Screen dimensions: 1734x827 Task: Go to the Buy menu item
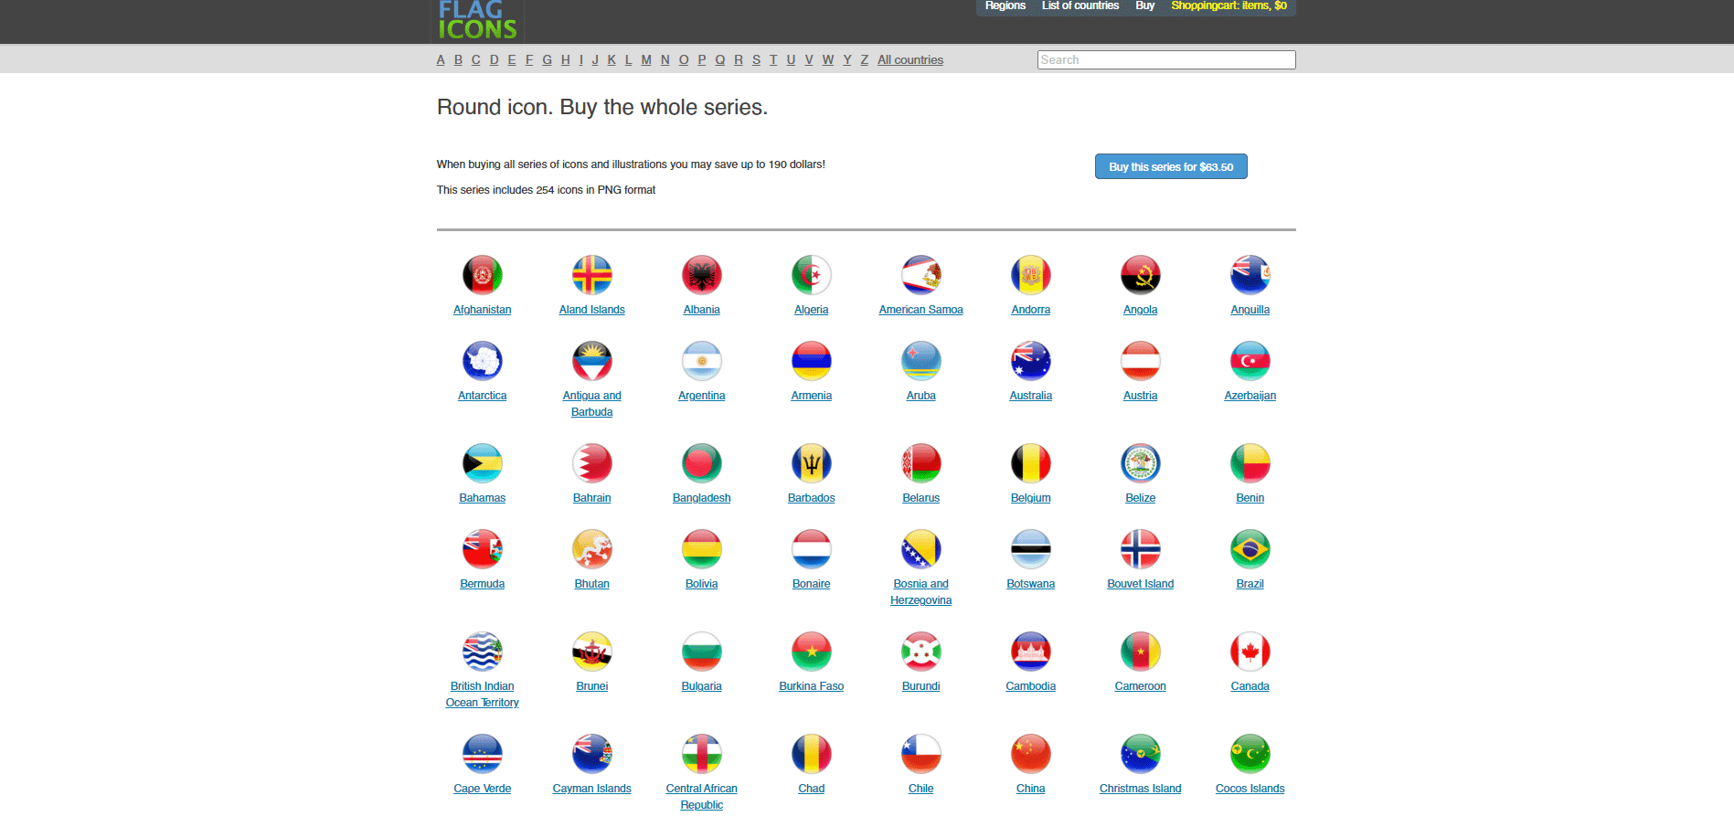(1145, 5)
